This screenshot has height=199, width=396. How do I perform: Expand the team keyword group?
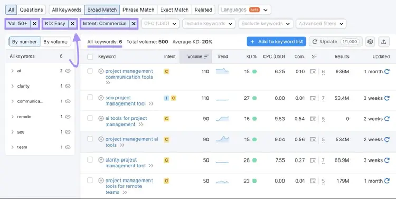(x=12, y=147)
